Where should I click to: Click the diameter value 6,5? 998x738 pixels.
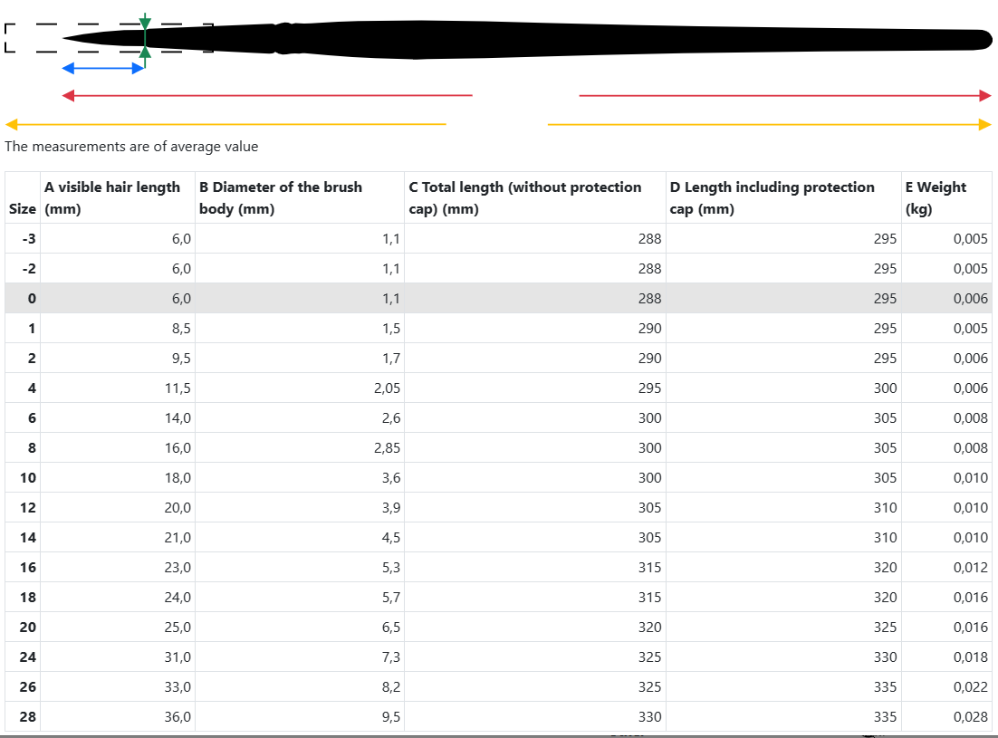(x=391, y=628)
